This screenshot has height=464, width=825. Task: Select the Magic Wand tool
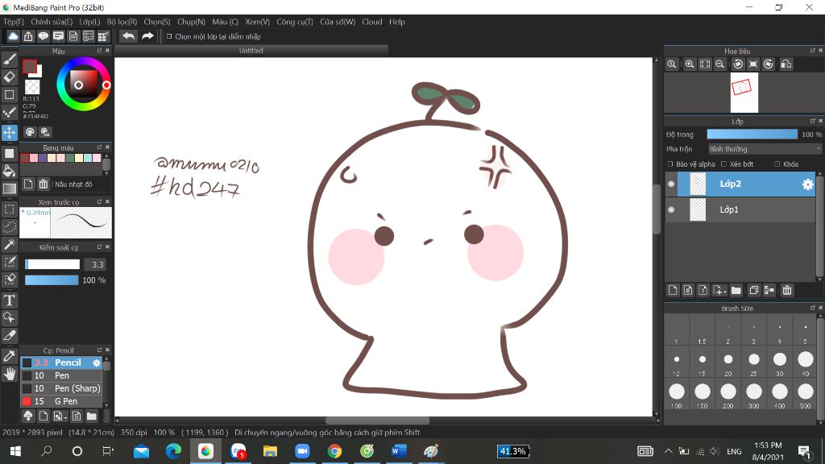[10, 244]
